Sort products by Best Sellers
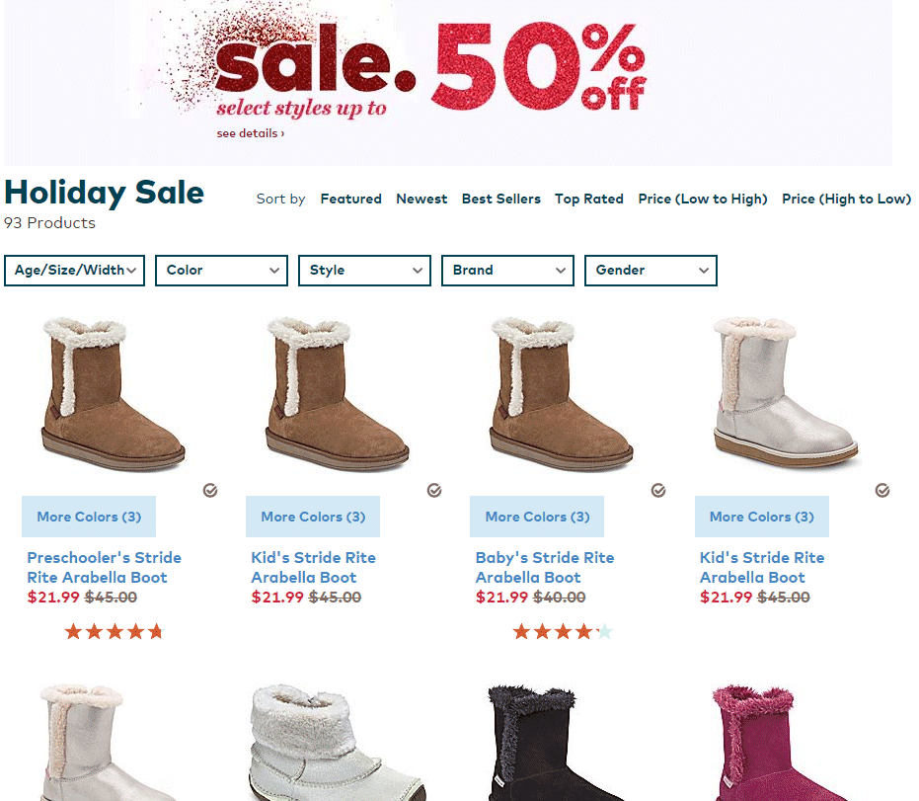Viewport: 919px width, 801px height. pyautogui.click(x=501, y=199)
